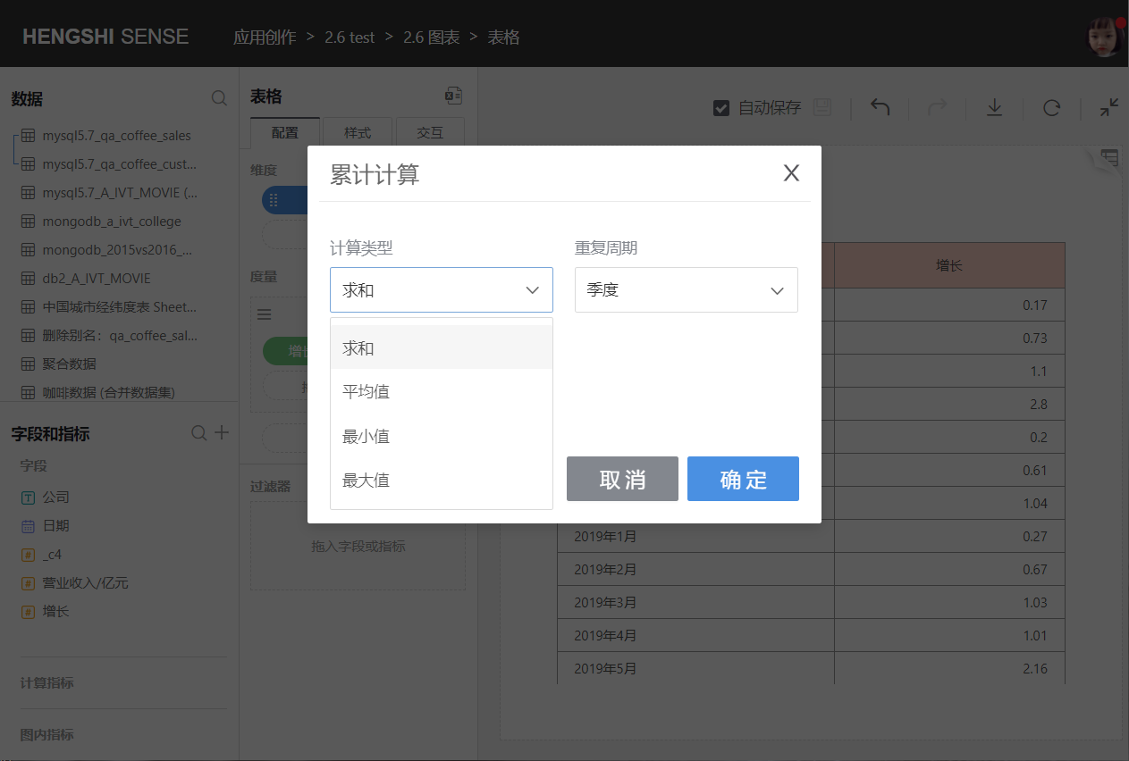
Task: Select dataset mysql5.7_A_IVT_MOVIE
Action: point(120,193)
